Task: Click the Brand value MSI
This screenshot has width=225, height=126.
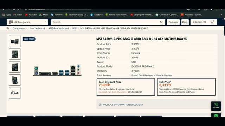Action: pyautogui.click(x=134, y=62)
